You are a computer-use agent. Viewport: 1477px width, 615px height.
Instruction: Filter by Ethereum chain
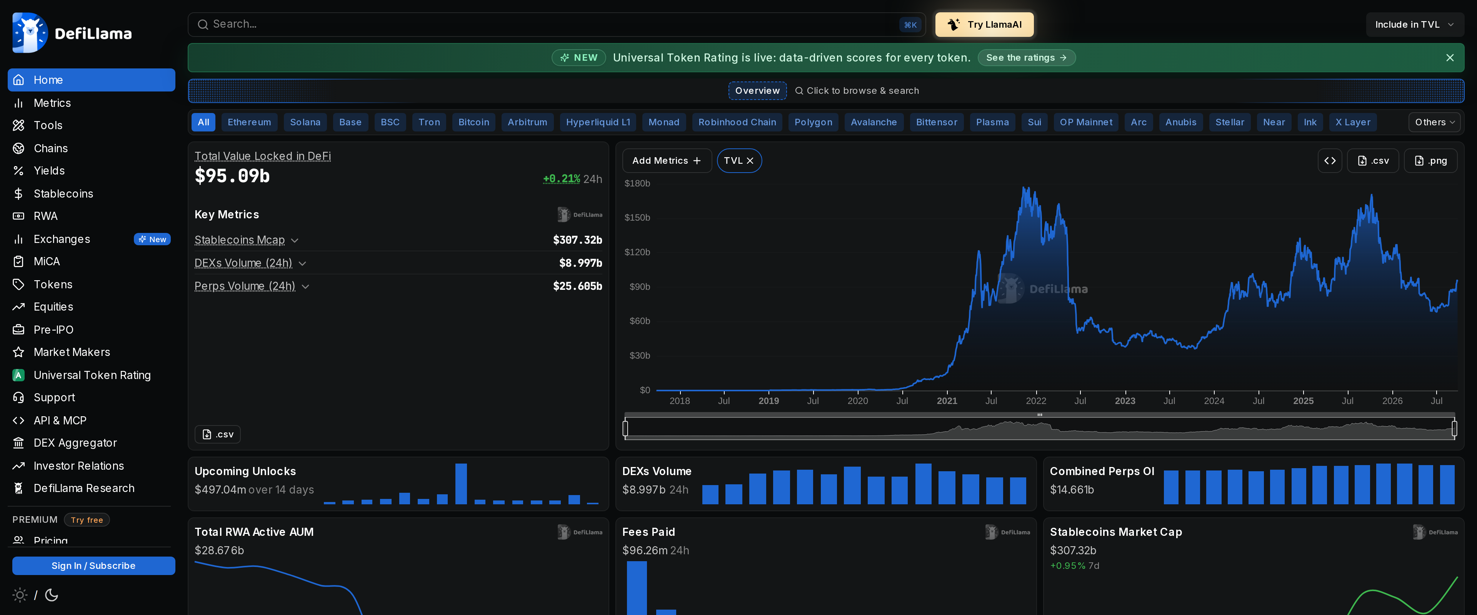coord(249,122)
